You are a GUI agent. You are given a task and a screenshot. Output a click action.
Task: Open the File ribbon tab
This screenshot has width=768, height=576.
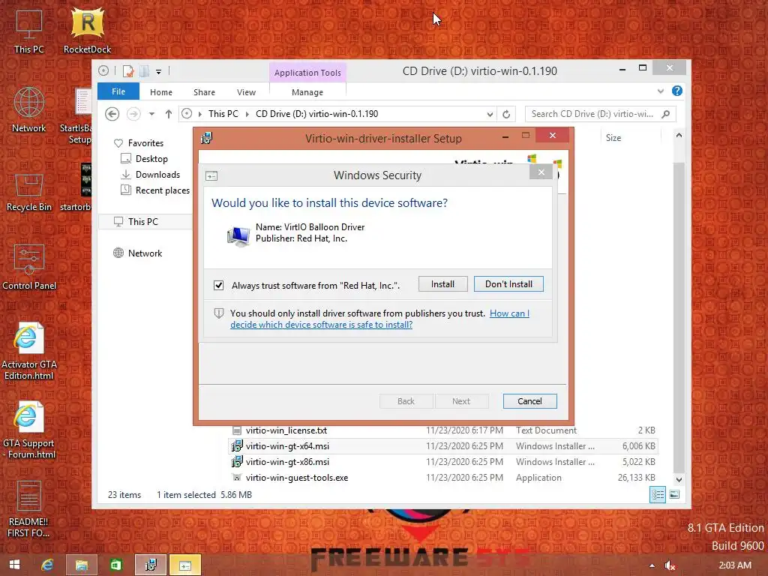pos(118,91)
